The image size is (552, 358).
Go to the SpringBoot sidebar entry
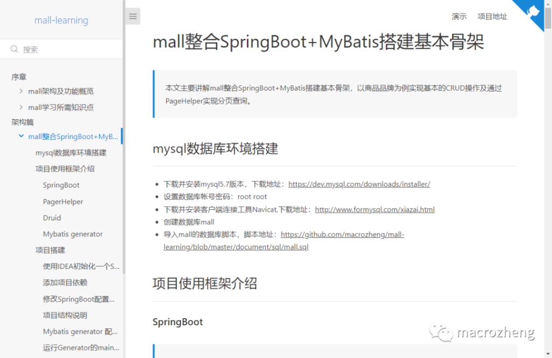click(x=61, y=185)
